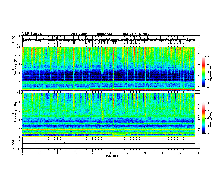This screenshot has width=223, height=172.
Task: Click the ch.1 spectrogram plot area
Action: [108, 69]
